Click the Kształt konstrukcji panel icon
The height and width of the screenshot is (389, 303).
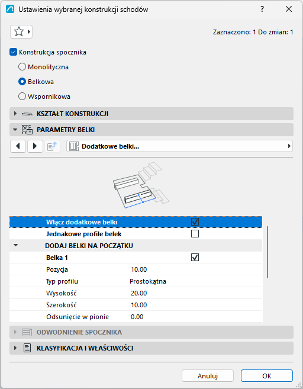[27, 114]
